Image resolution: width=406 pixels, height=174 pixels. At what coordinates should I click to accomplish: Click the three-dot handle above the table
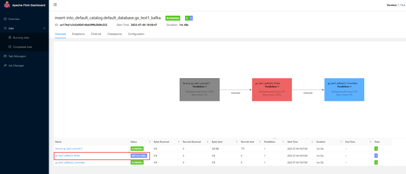coord(275,138)
